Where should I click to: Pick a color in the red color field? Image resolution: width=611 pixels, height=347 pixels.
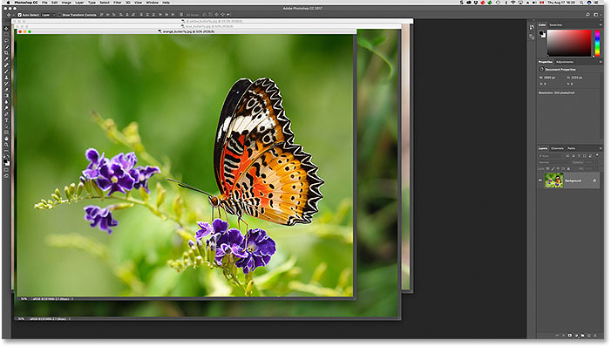pyautogui.click(x=569, y=43)
